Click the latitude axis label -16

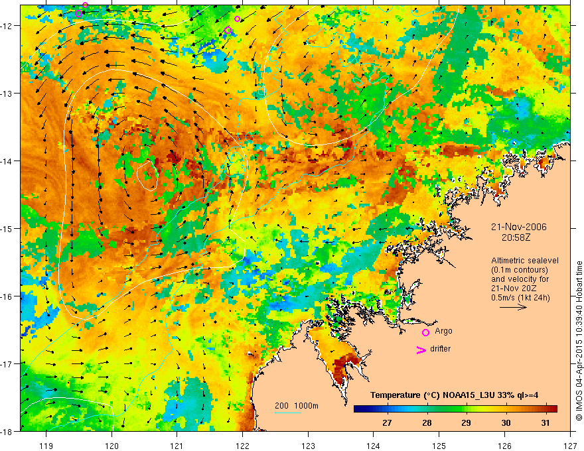(7, 296)
